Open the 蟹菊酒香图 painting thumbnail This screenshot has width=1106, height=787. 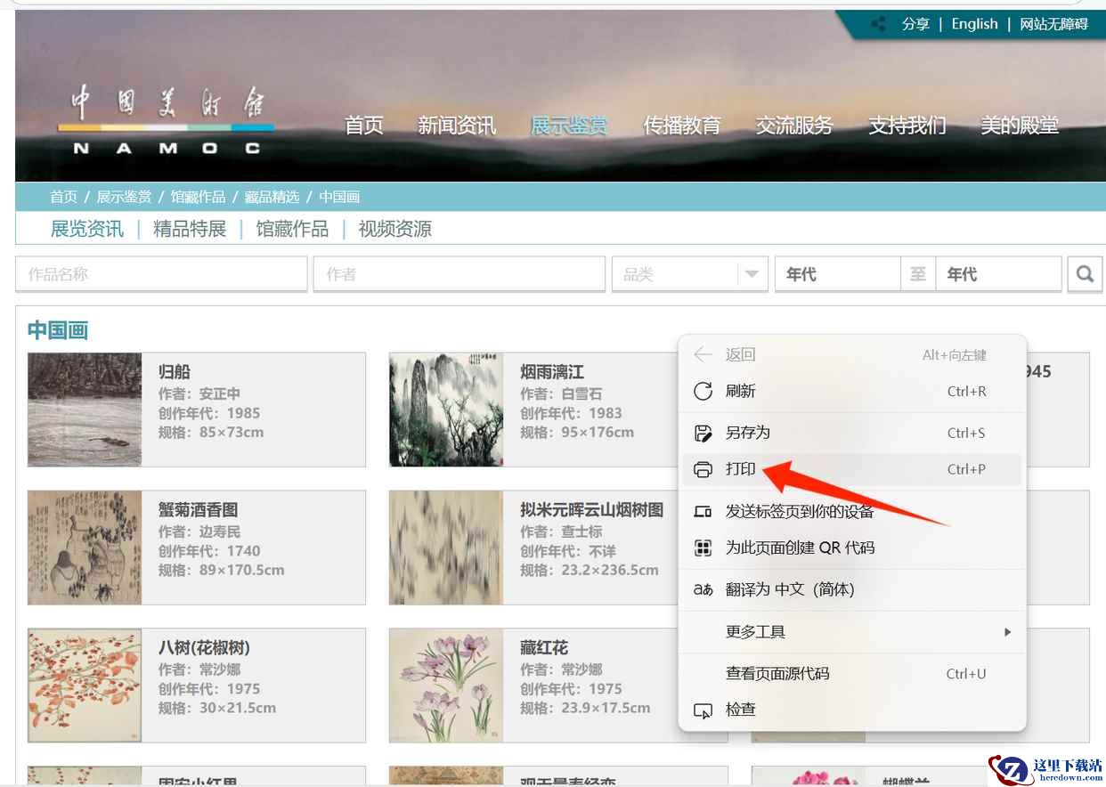tap(85, 548)
